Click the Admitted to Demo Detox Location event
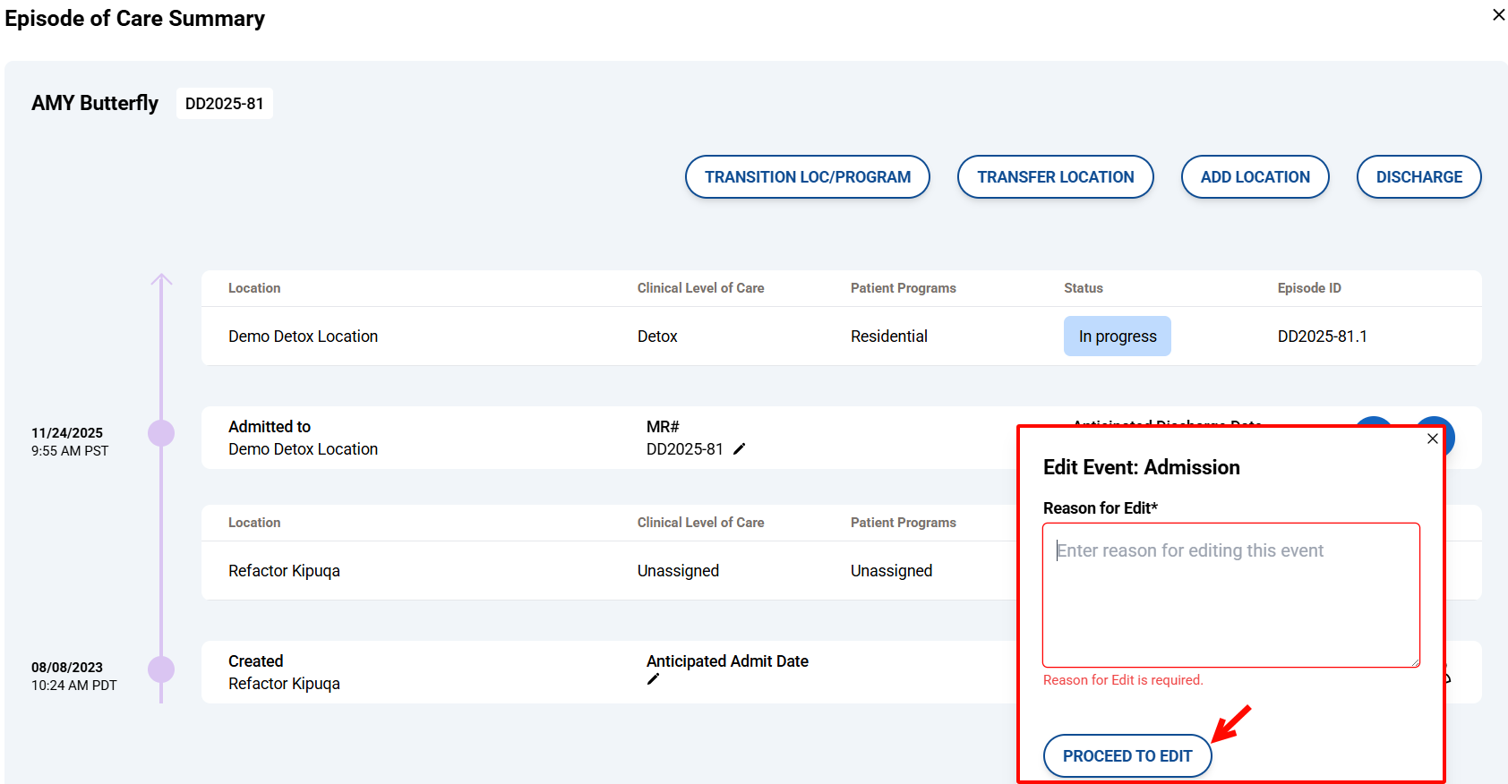 [303, 439]
